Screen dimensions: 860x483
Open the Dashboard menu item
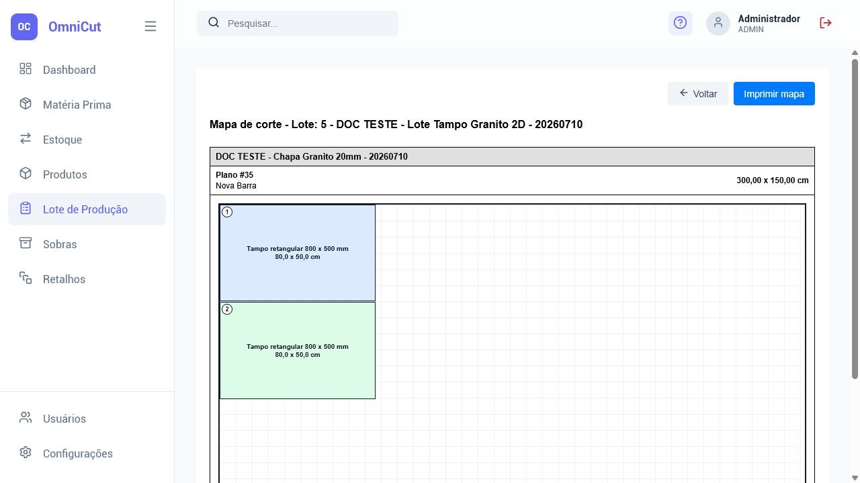(x=87, y=70)
